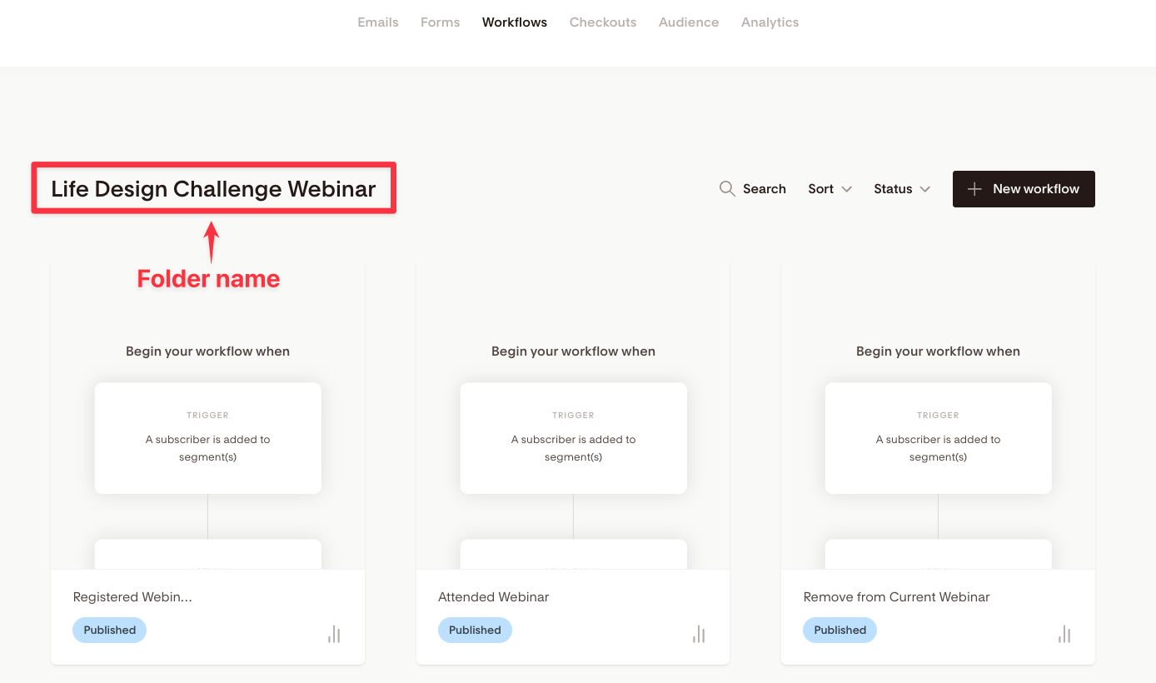Go to the Checkouts tab

(x=603, y=22)
